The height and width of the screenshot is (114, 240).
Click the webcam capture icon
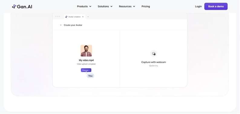point(153,54)
